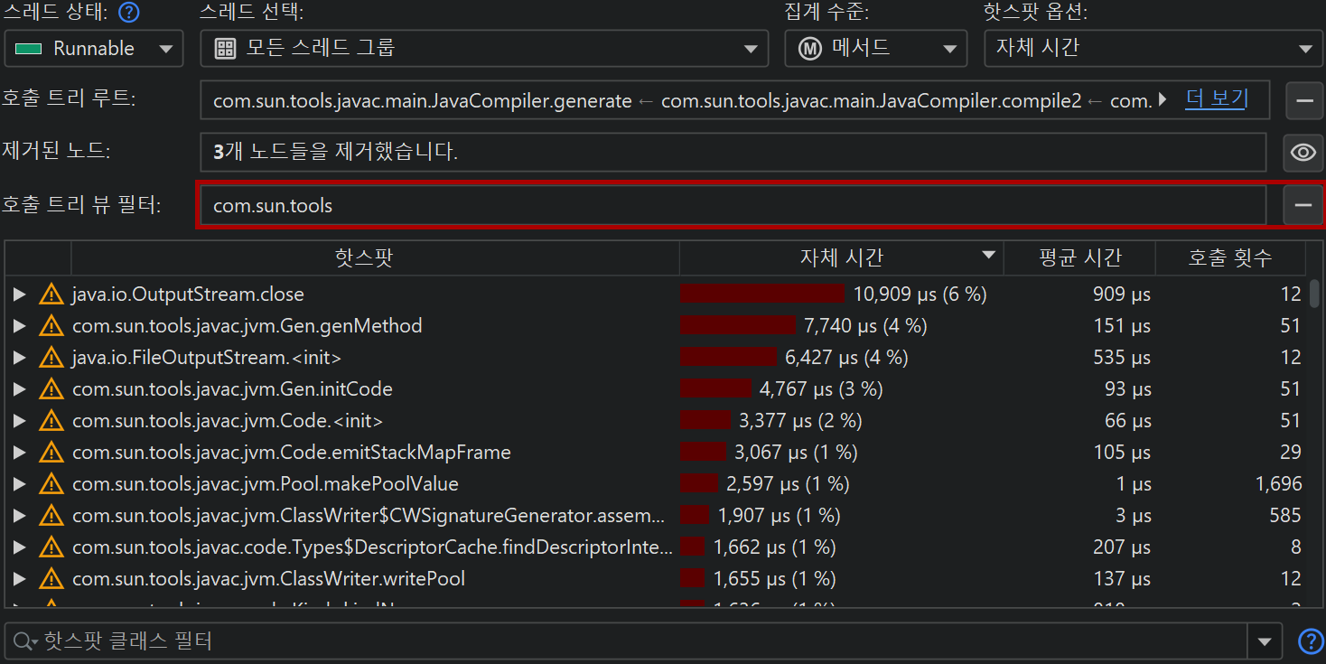Click the removed nodes message text
Viewport: 1326px width, 664px height.
tap(336, 153)
